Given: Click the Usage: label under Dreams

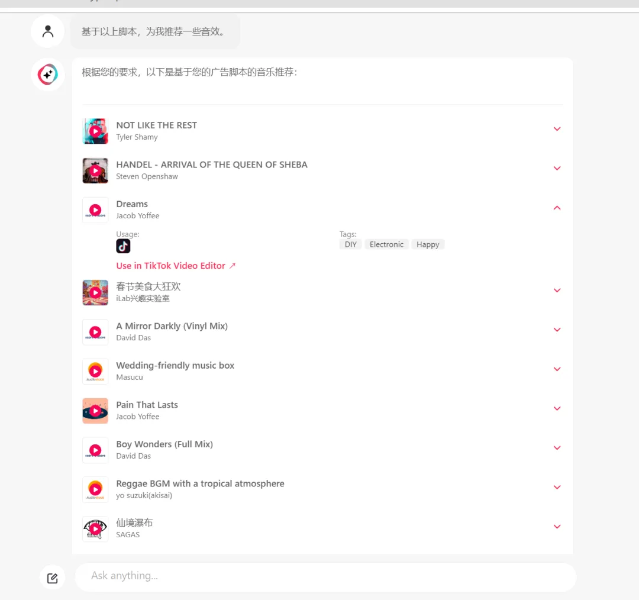Looking at the screenshot, I should coord(128,234).
